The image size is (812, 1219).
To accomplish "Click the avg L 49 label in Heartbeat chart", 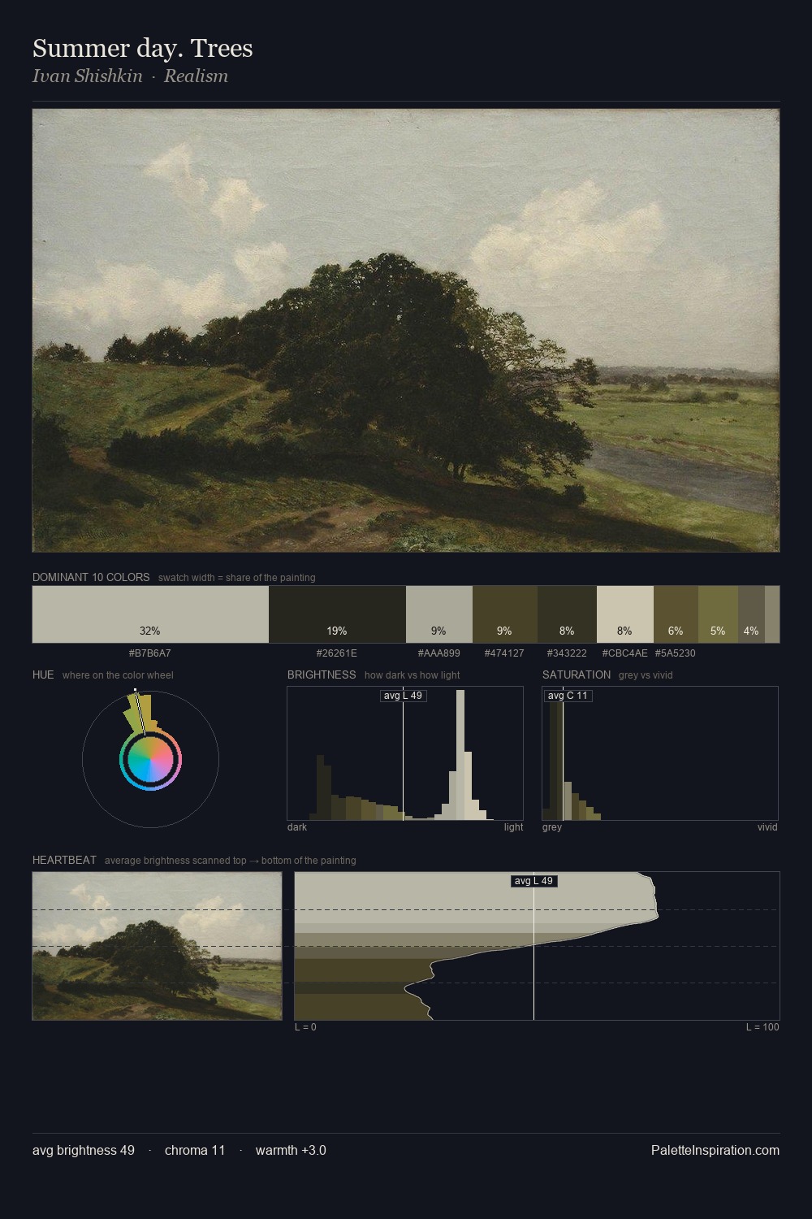I will click(533, 881).
